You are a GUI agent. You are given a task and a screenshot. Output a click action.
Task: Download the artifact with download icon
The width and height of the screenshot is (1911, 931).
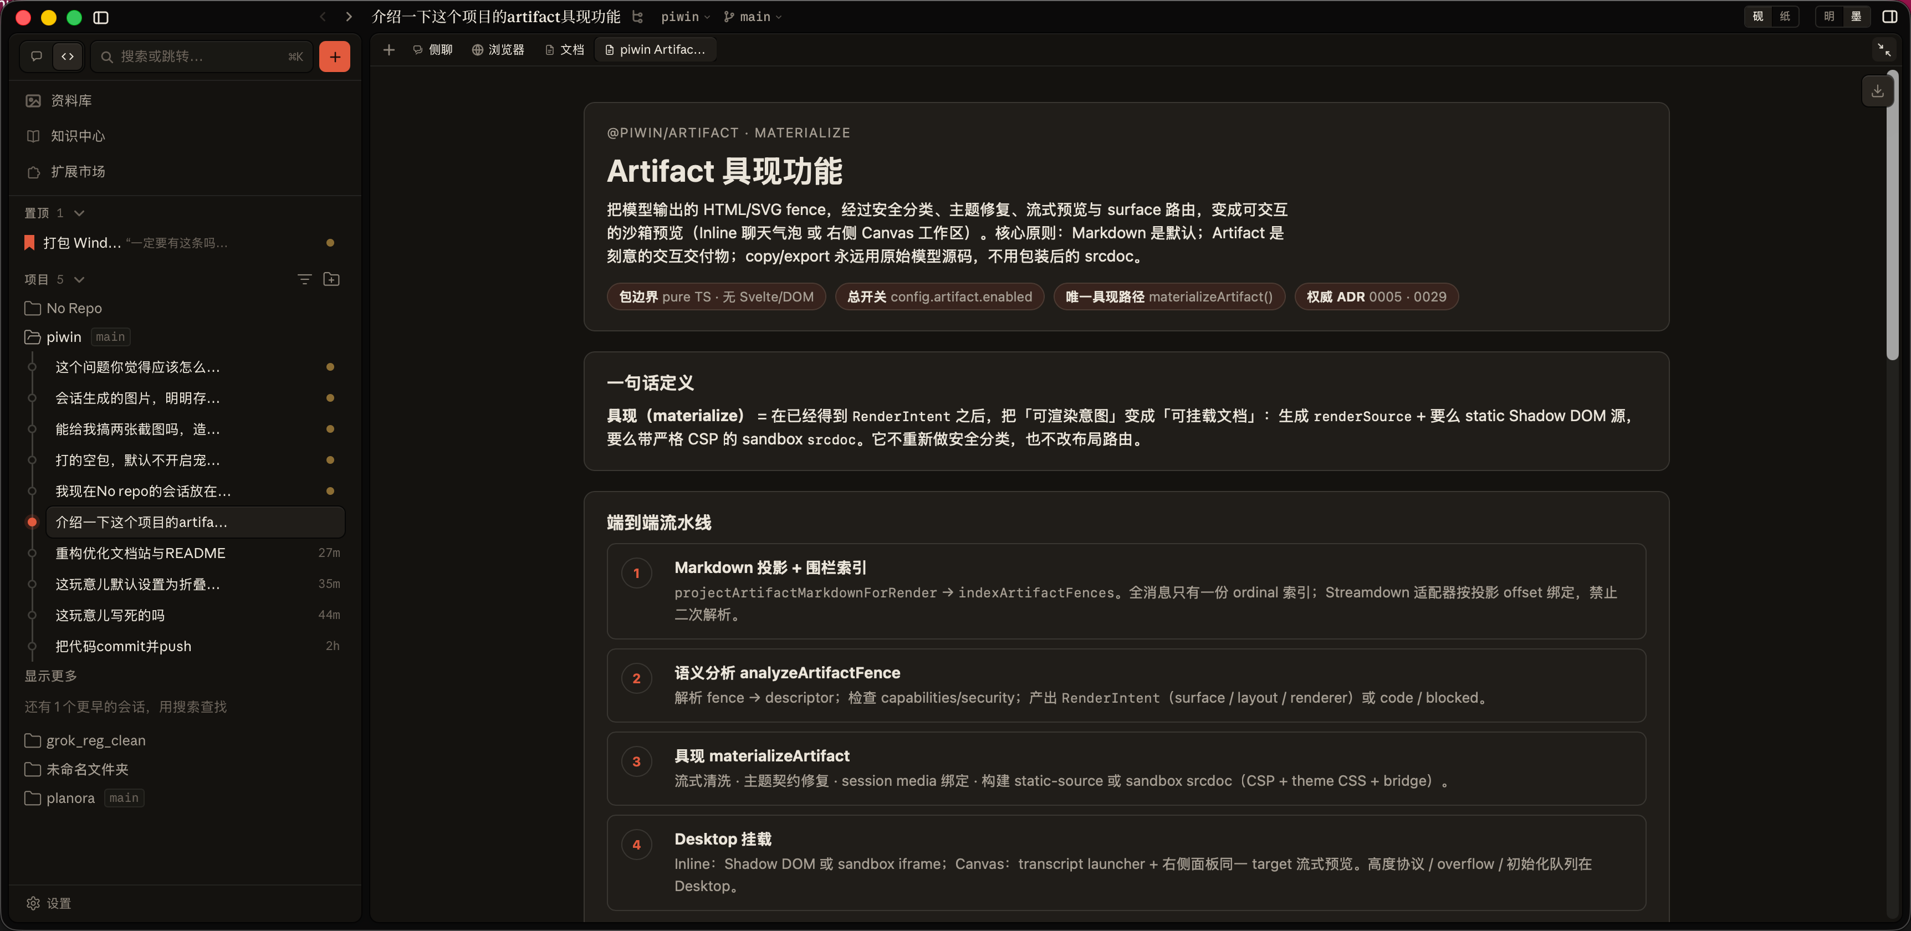pyautogui.click(x=1878, y=90)
